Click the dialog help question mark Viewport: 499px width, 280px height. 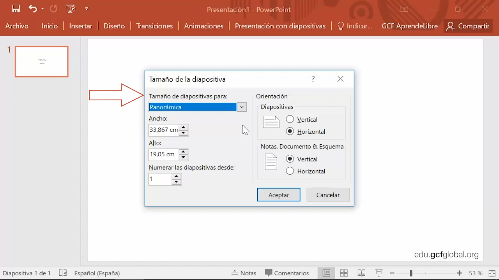pos(313,79)
